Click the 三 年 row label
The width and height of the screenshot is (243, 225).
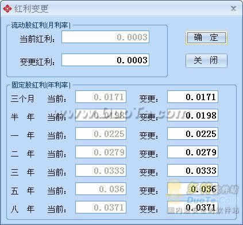pyautogui.click(x=22, y=172)
